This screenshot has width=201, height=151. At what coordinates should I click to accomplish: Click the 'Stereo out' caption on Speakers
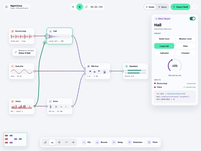[x=129, y=76]
